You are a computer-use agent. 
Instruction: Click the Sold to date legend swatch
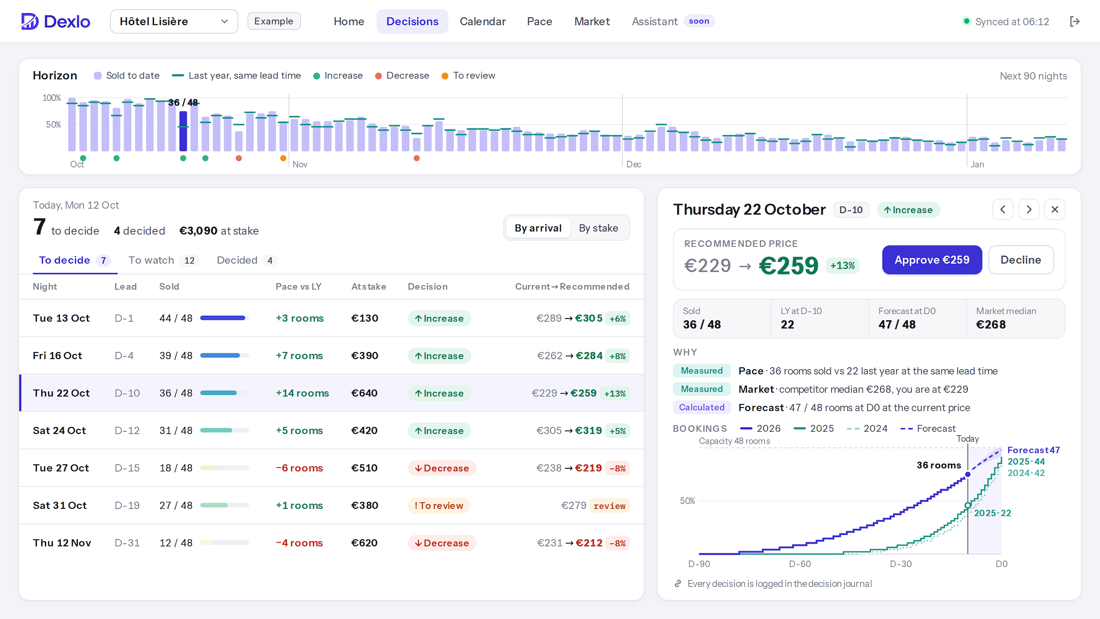(x=98, y=76)
